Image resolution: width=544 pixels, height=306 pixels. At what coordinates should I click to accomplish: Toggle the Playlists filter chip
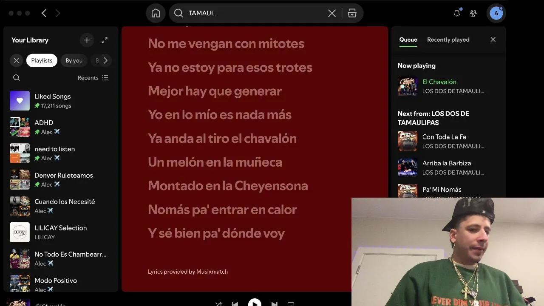click(42, 60)
